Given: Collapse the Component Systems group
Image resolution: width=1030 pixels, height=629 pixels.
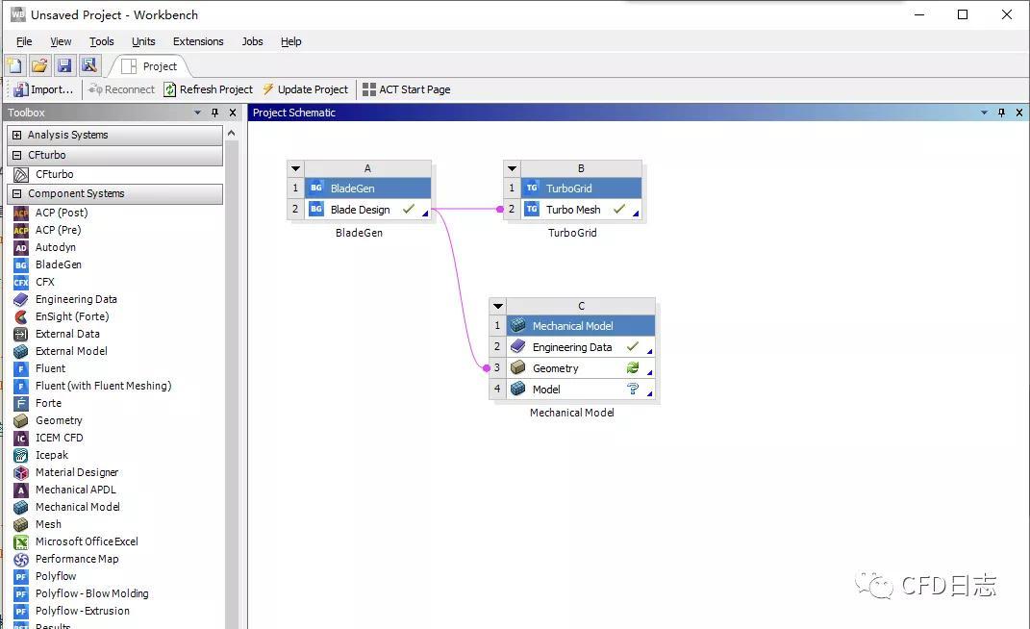Looking at the screenshot, I should click(17, 194).
